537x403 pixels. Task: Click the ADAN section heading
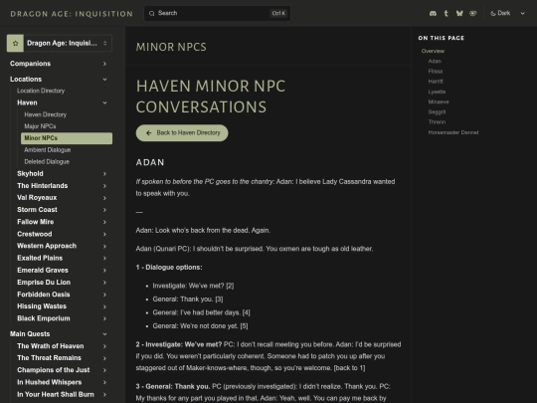pos(150,162)
